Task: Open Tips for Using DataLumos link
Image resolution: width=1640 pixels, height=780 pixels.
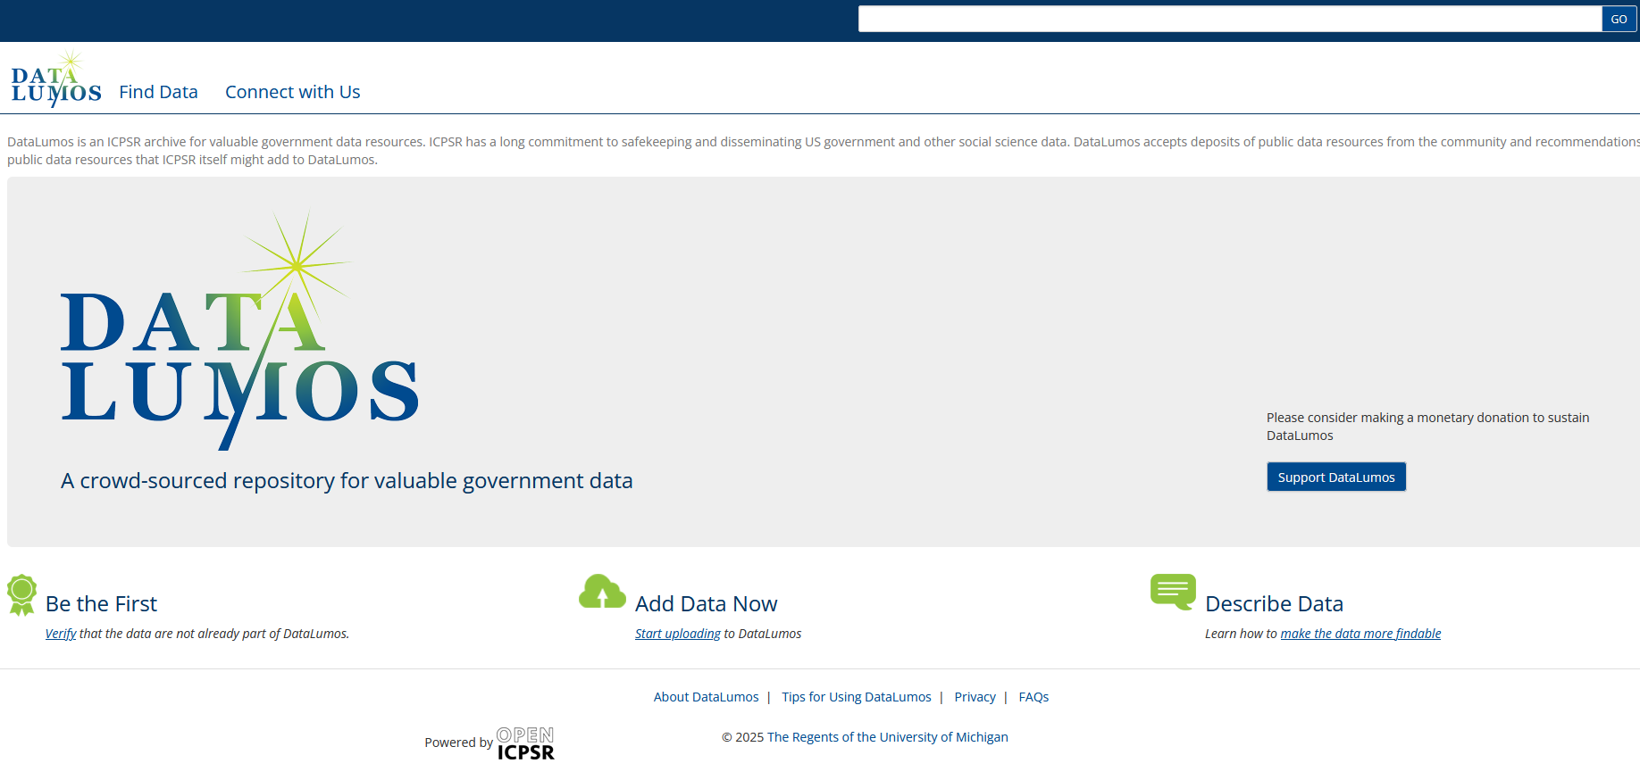Action: click(x=856, y=697)
